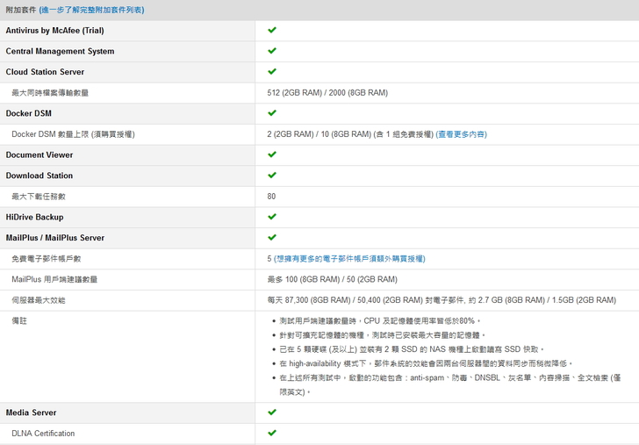Click the 最大下載任務數 value 80

click(x=271, y=197)
